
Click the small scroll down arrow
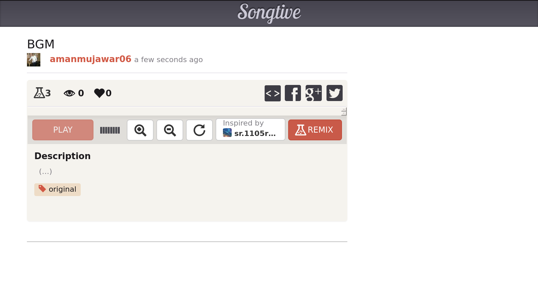pyautogui.click(x=344, y=113)
